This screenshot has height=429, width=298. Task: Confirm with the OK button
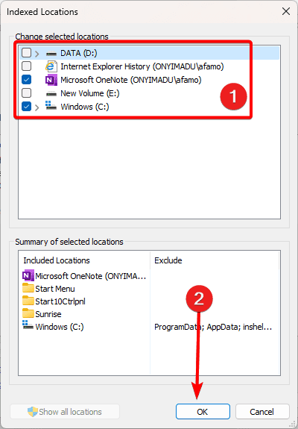[203, 412]
